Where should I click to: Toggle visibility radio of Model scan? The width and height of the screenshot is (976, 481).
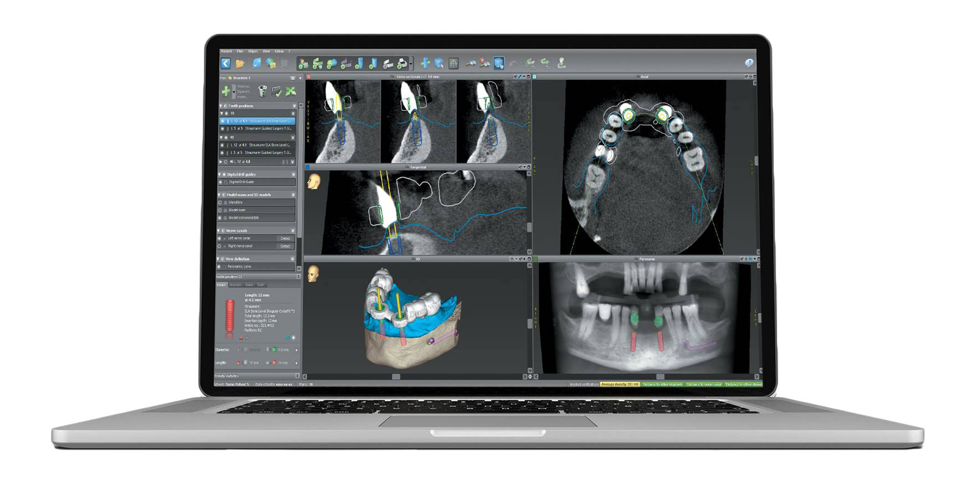220,210
